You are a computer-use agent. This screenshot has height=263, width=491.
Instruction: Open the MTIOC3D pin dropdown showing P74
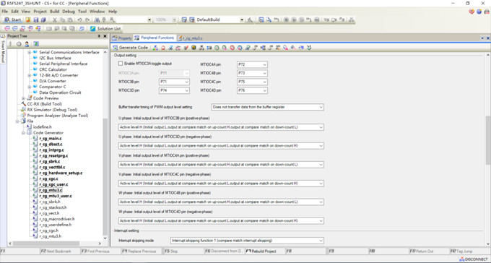coord(174,90)
